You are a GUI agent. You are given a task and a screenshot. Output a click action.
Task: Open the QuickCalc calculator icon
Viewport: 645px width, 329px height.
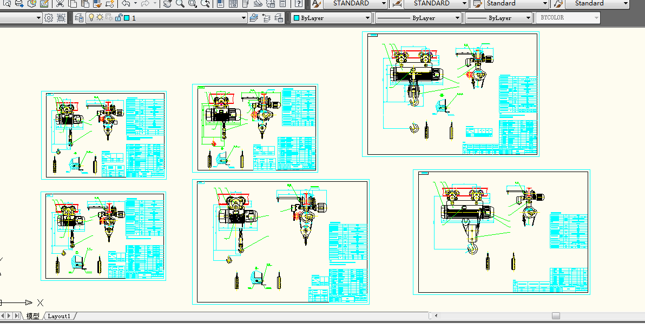282,4
